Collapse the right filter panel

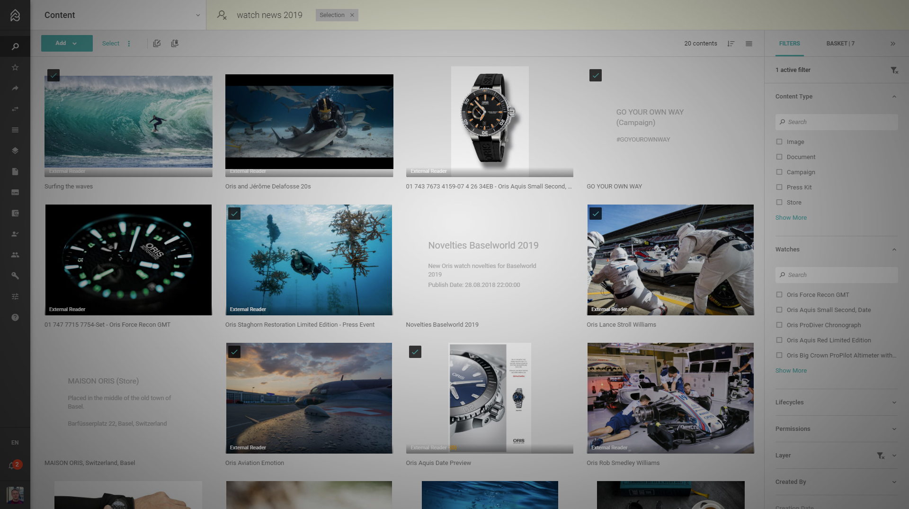pyautogui.click(x=893, y=44)
